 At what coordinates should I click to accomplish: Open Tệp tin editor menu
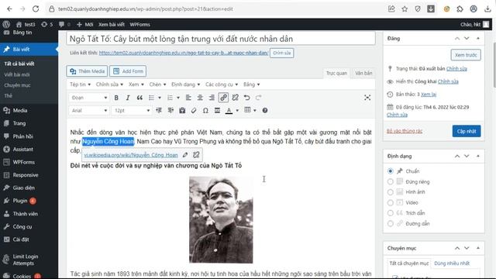tap(81, 84)
